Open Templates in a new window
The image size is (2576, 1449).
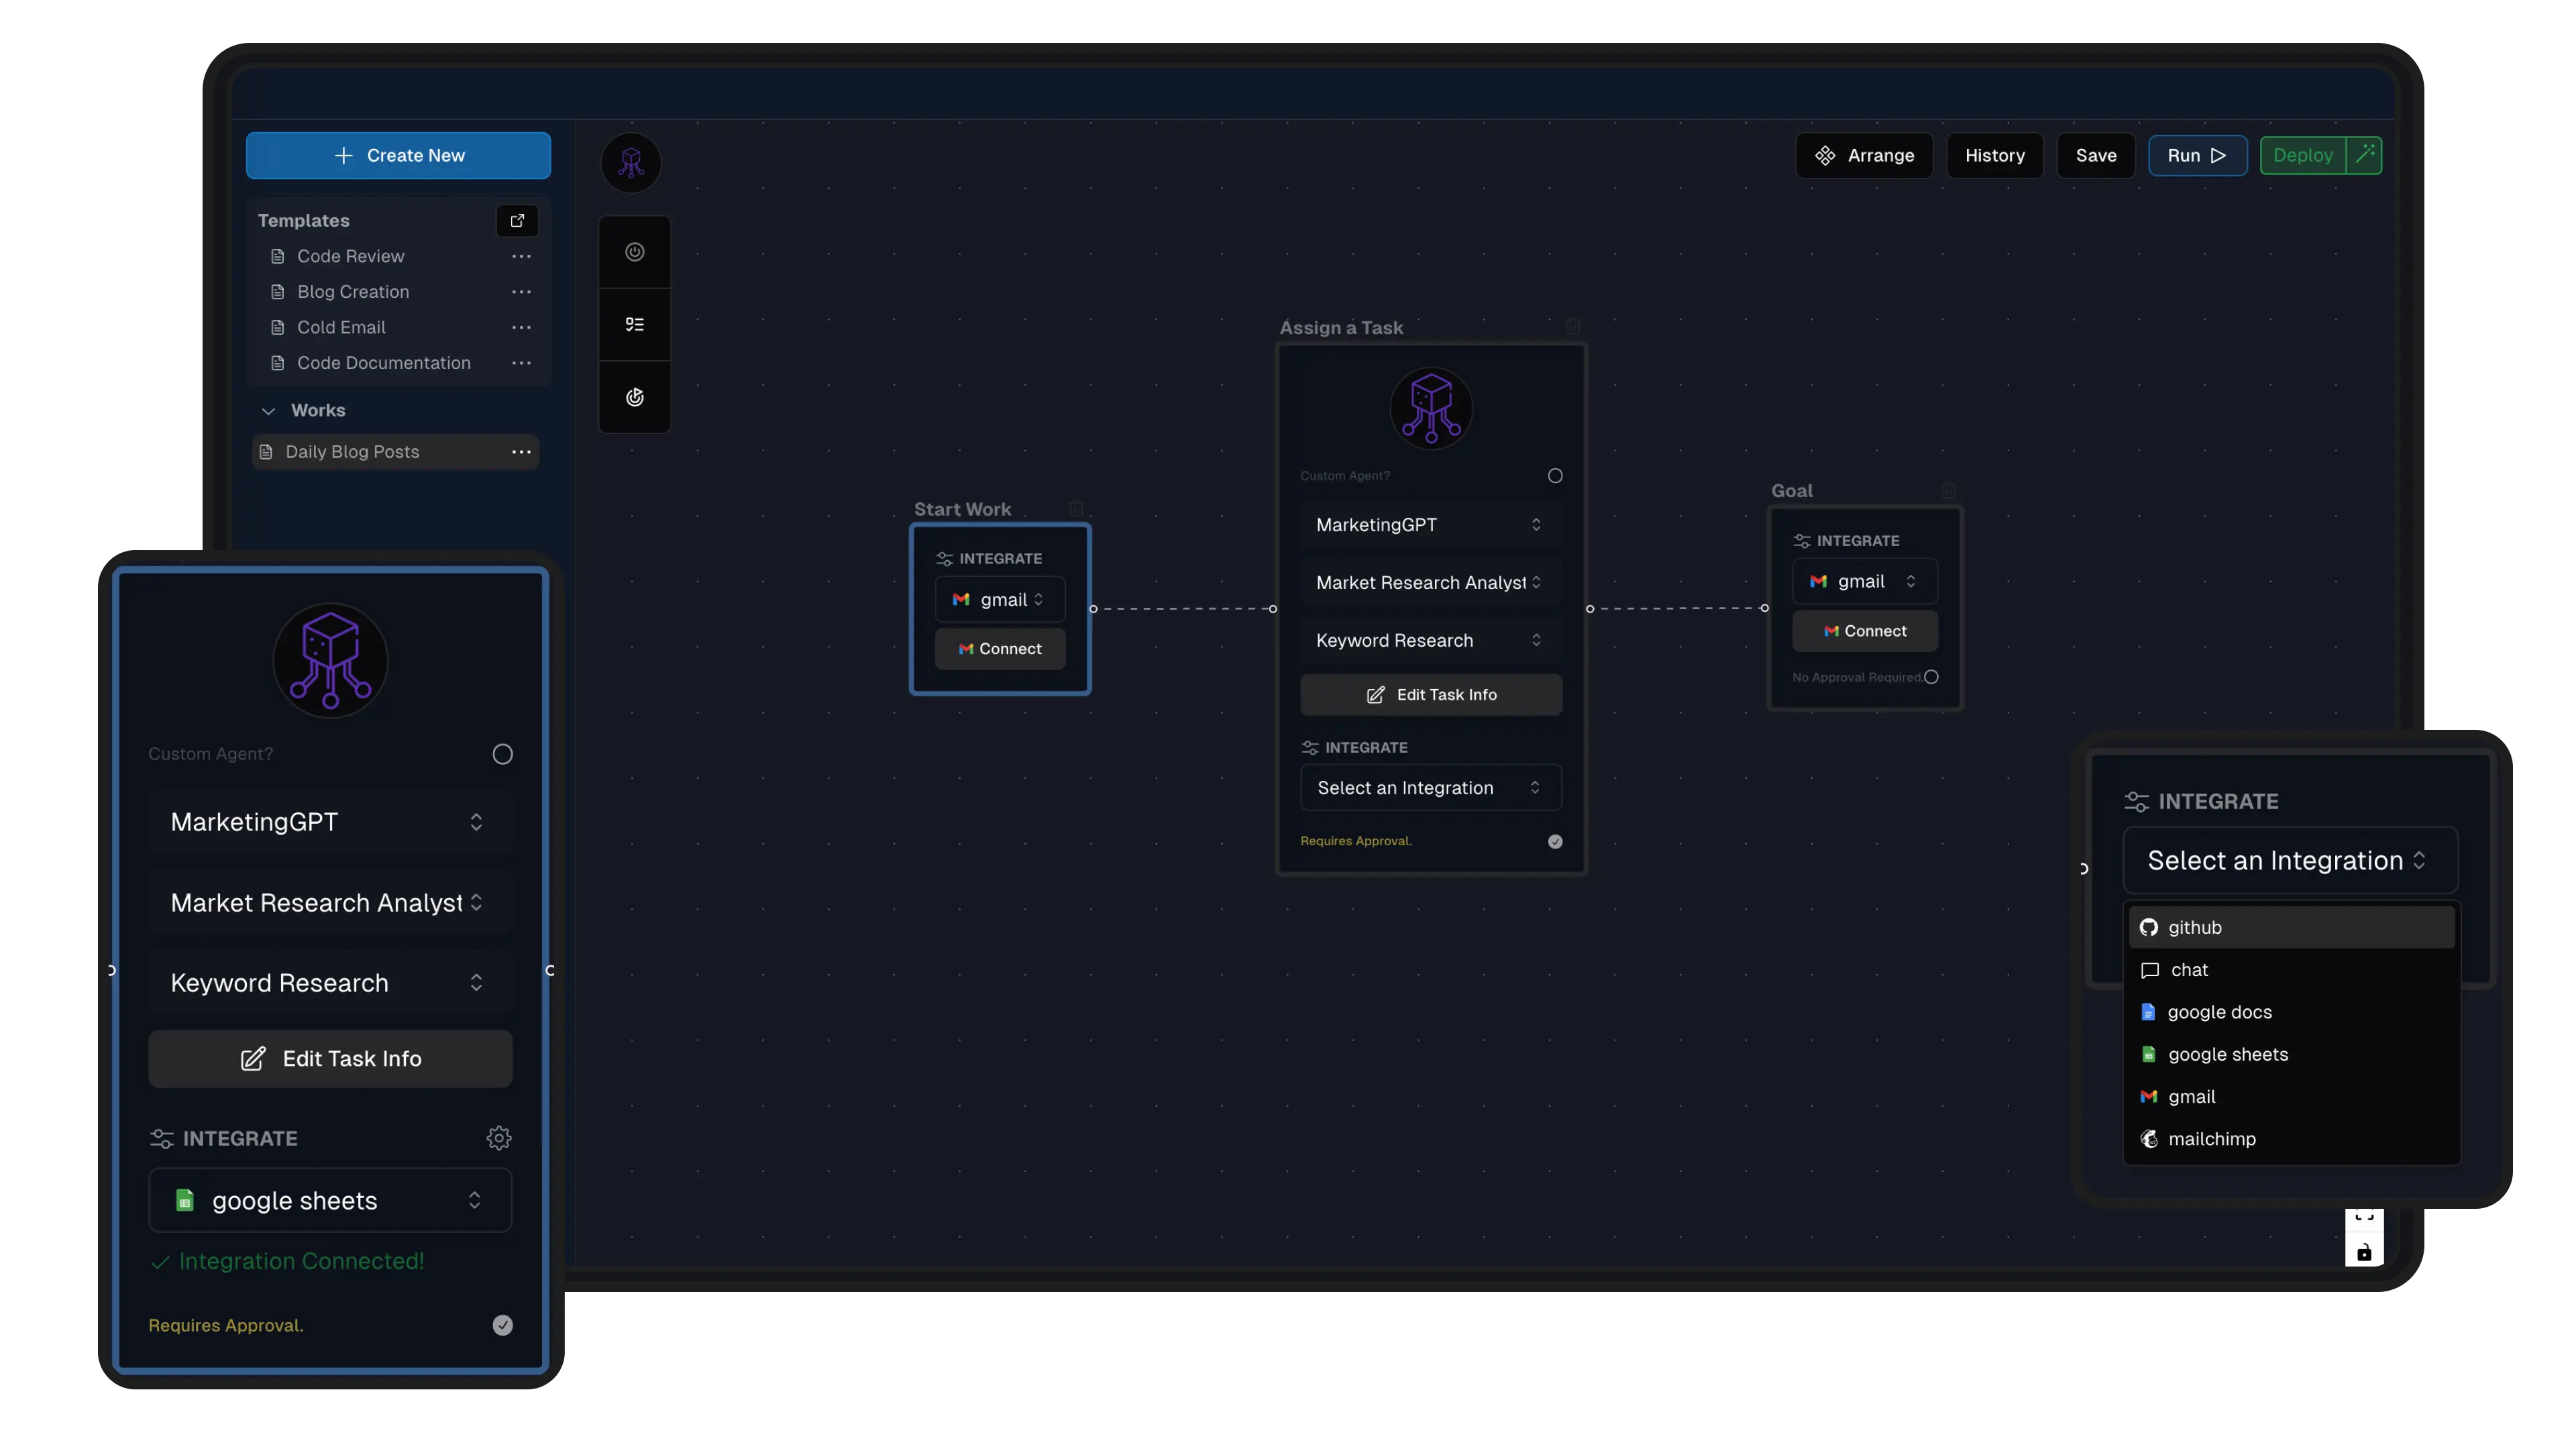pos(516,221)
